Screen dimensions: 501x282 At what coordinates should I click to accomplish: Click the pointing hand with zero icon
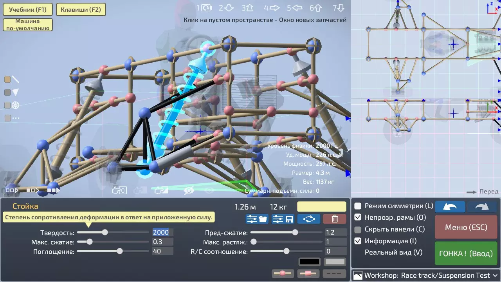(119, 191)
